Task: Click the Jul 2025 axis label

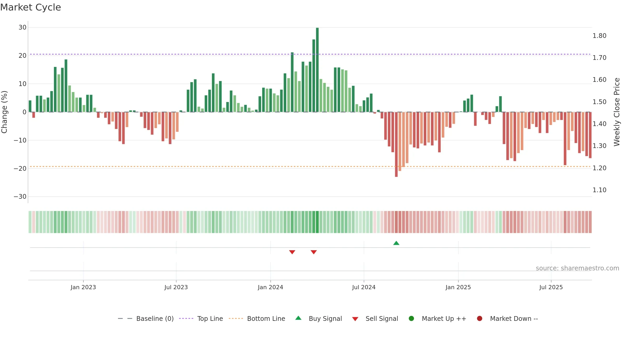Action: 551,287
